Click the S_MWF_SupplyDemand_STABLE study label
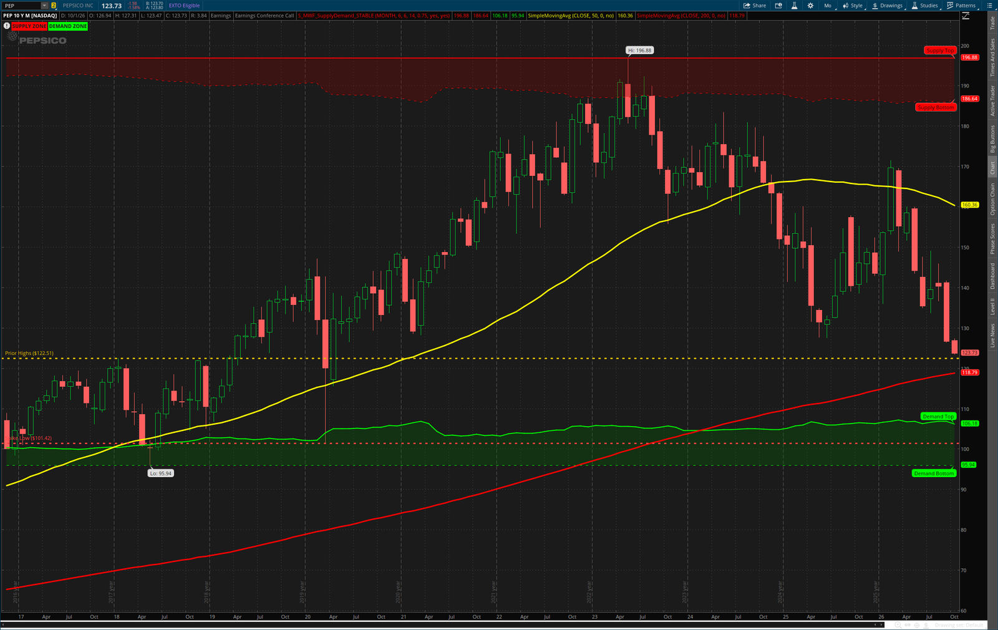The width and height of the screenshot is (998, 630). pyautogui.click(x=374, y=16)
